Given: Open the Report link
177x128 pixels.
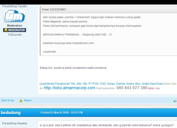Looking at the screenshot, I should 28,100.
